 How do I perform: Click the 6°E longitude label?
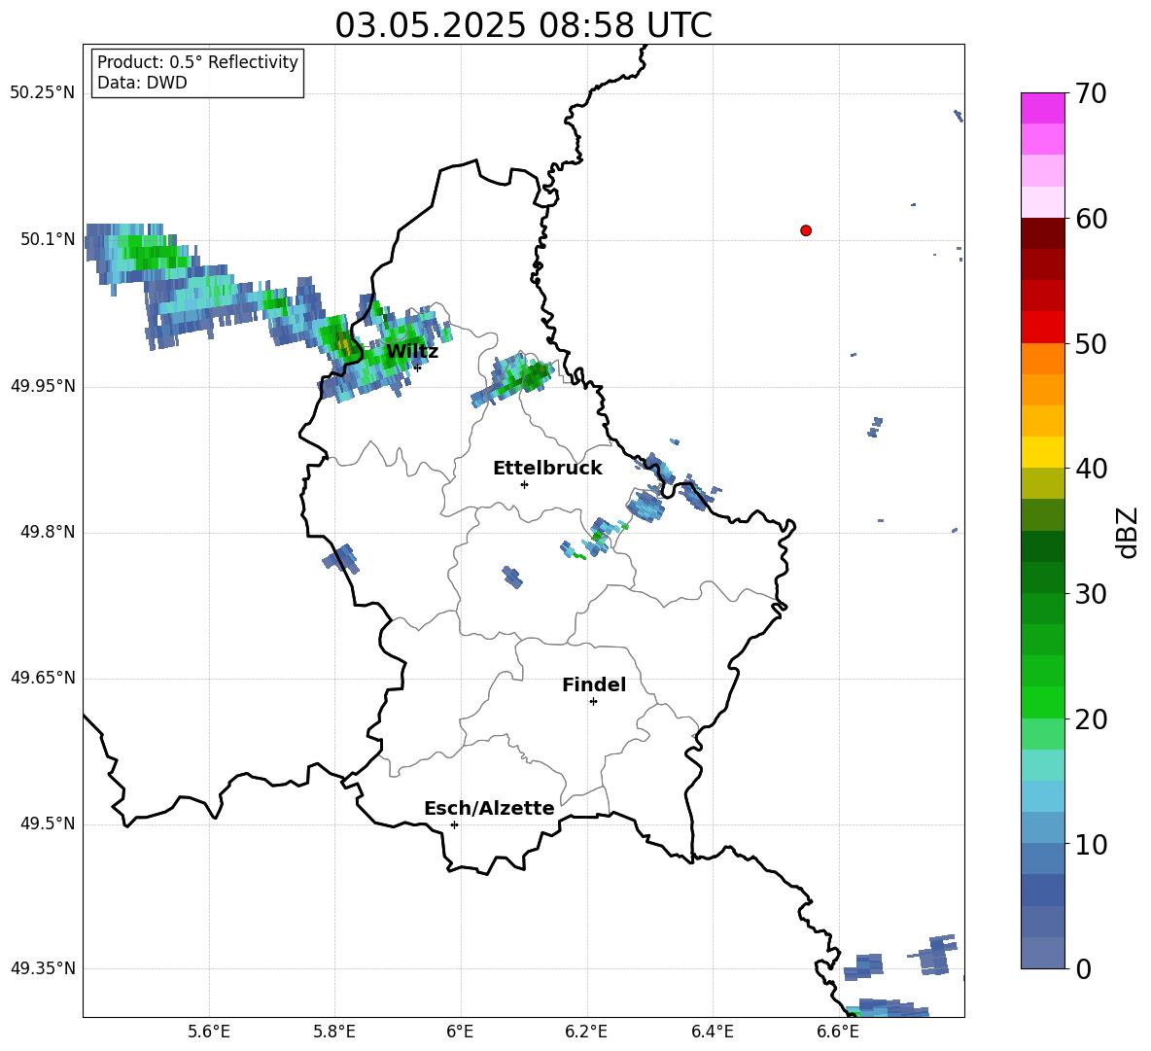coord(460,1032)
